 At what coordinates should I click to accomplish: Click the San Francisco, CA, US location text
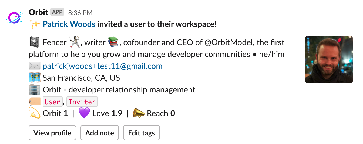[x=81, y=78]
